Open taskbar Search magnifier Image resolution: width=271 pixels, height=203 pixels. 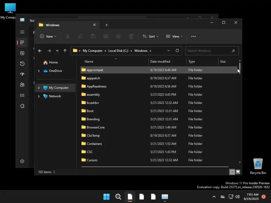pyautogui.click(x=118, y=197)
